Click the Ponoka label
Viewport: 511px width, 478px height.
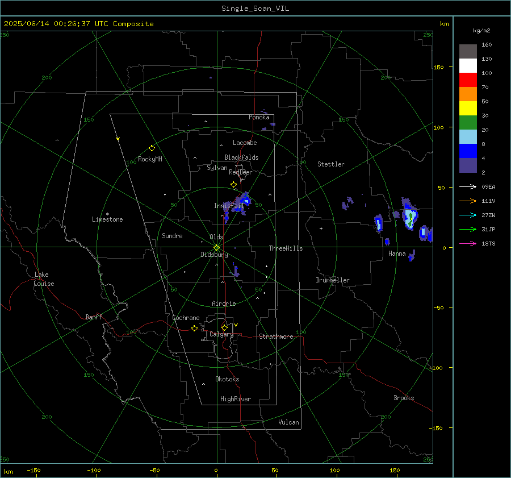(x=259, y=117)
